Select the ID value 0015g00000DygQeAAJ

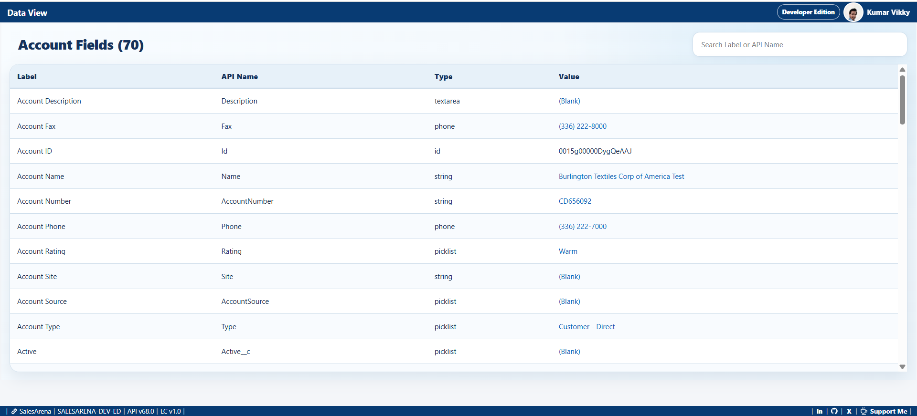pos(595,151)
